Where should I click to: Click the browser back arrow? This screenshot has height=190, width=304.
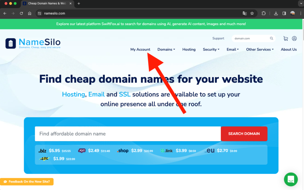point(5,13)
